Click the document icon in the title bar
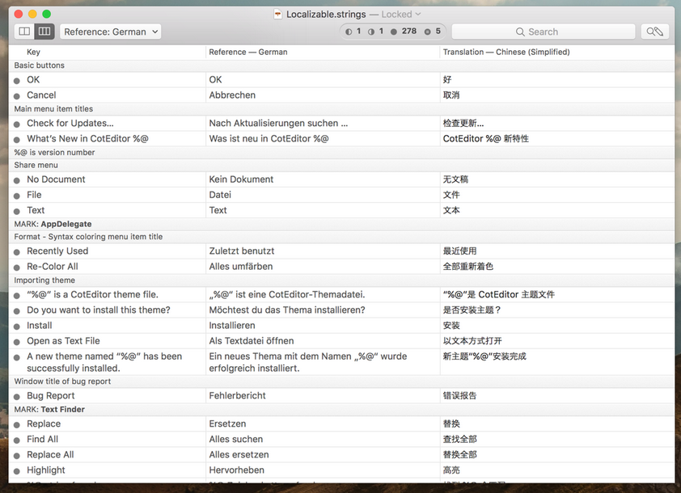681x493 pixels. point(279,14)
